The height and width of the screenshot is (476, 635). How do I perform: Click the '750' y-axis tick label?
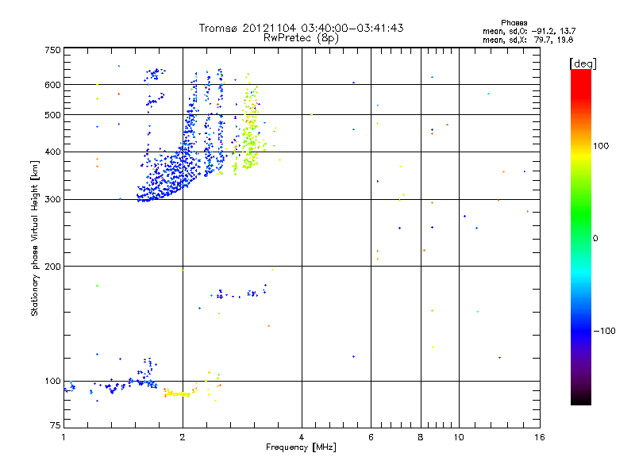53,50
